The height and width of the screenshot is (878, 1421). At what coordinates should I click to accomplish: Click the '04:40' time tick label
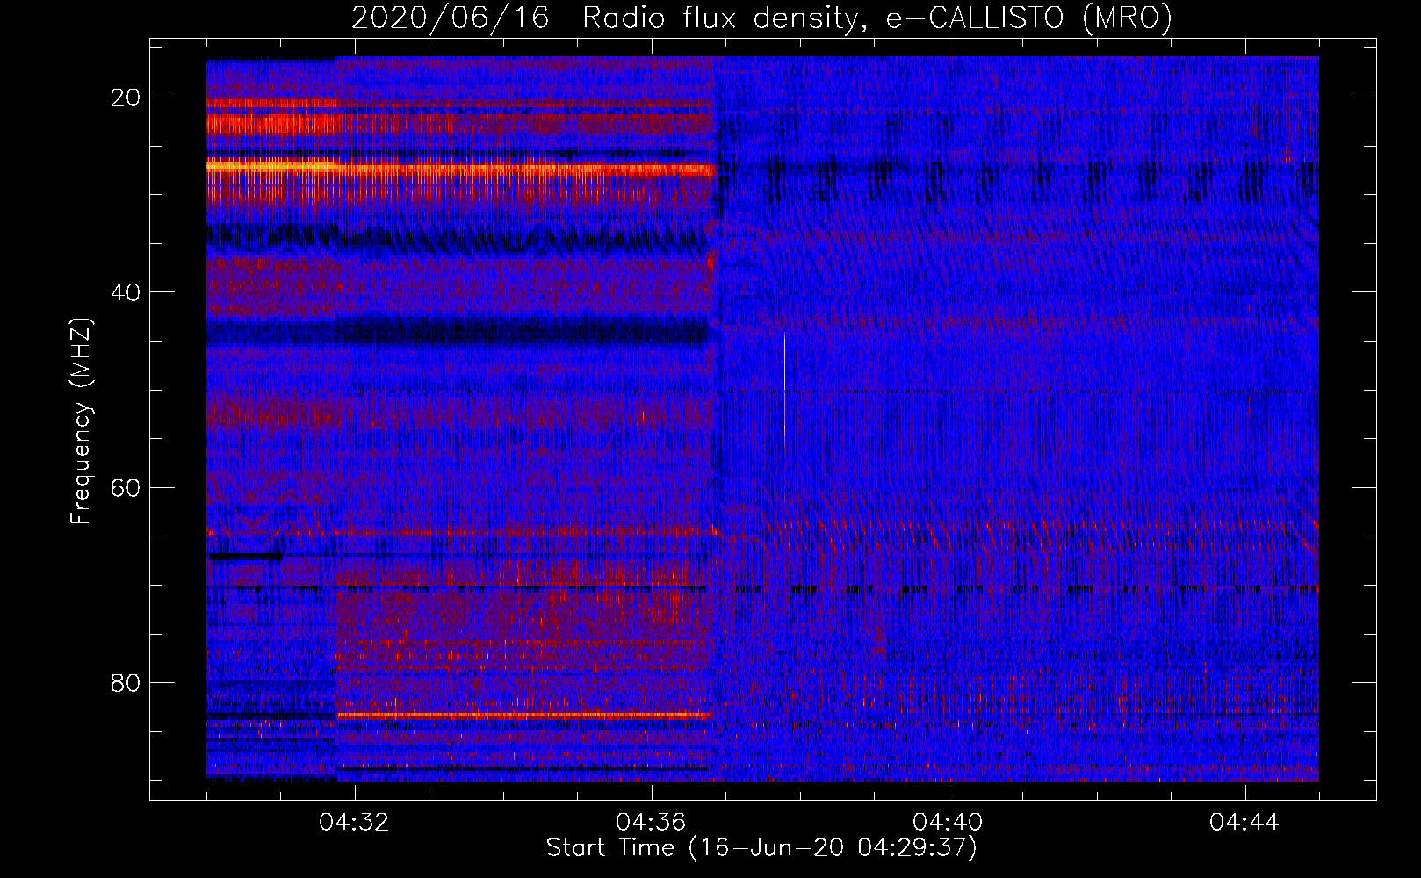[x=948, y=823]
